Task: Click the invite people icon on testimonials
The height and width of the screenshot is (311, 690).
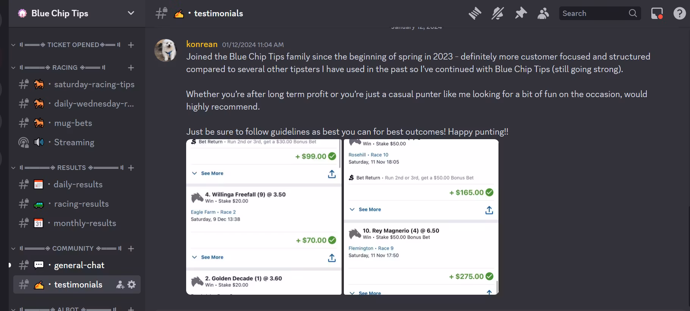Action: pos(120,285)
